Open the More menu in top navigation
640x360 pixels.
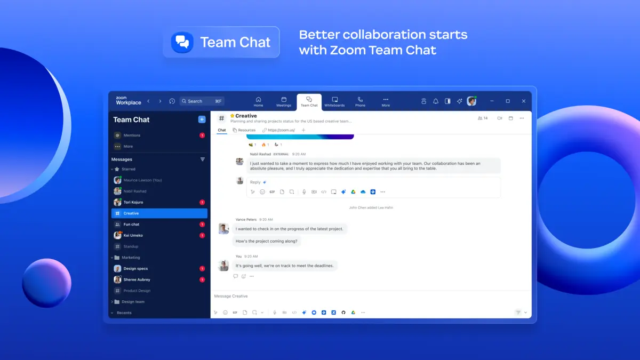pyautogui.click(x=386, y=102)
